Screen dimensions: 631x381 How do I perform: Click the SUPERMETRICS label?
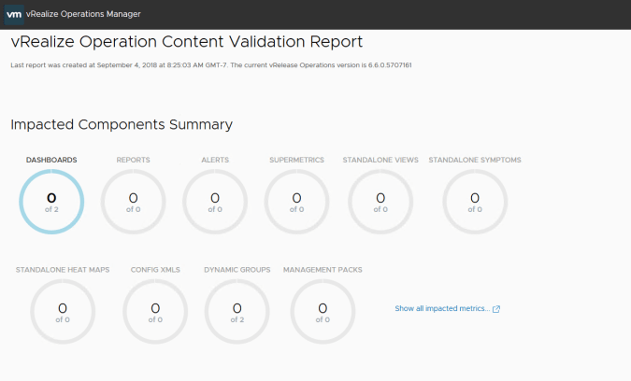click(296, 160)
